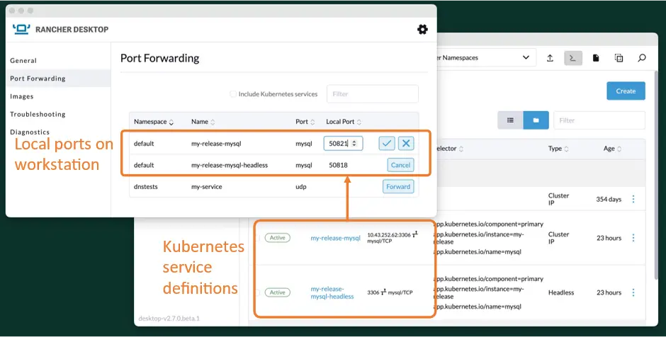Screen dimensions: 666x337
Task: Click the dnstests namespace cell
Action: coord(146,187)
